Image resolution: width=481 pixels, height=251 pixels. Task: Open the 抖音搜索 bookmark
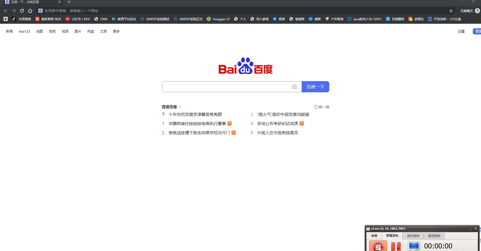point(21,19)
